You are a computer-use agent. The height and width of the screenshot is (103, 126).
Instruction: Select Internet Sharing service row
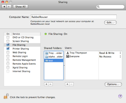(x=22, y=71)
